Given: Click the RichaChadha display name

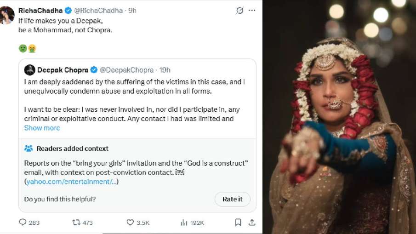Looking at the screenshot, I should click(40, 10).
